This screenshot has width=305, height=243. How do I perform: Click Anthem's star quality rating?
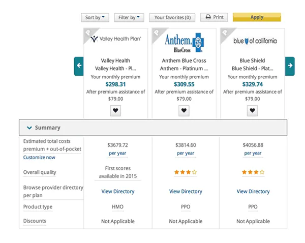tap(186, 172)
